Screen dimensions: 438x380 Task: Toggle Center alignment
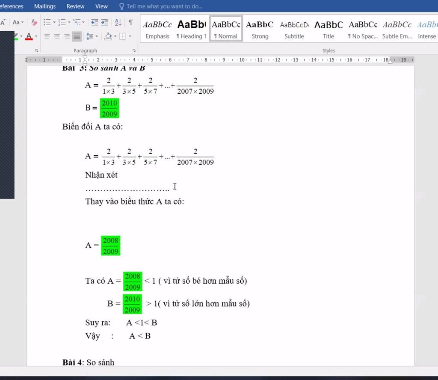click(x=57, y=36)
